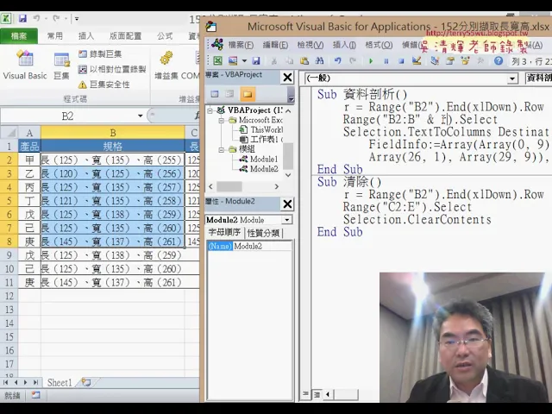The width and height of the screenshot is (552, 414).
Task: Undo last action in Excel quick access toolbar
Action: (x=36, y=18)
